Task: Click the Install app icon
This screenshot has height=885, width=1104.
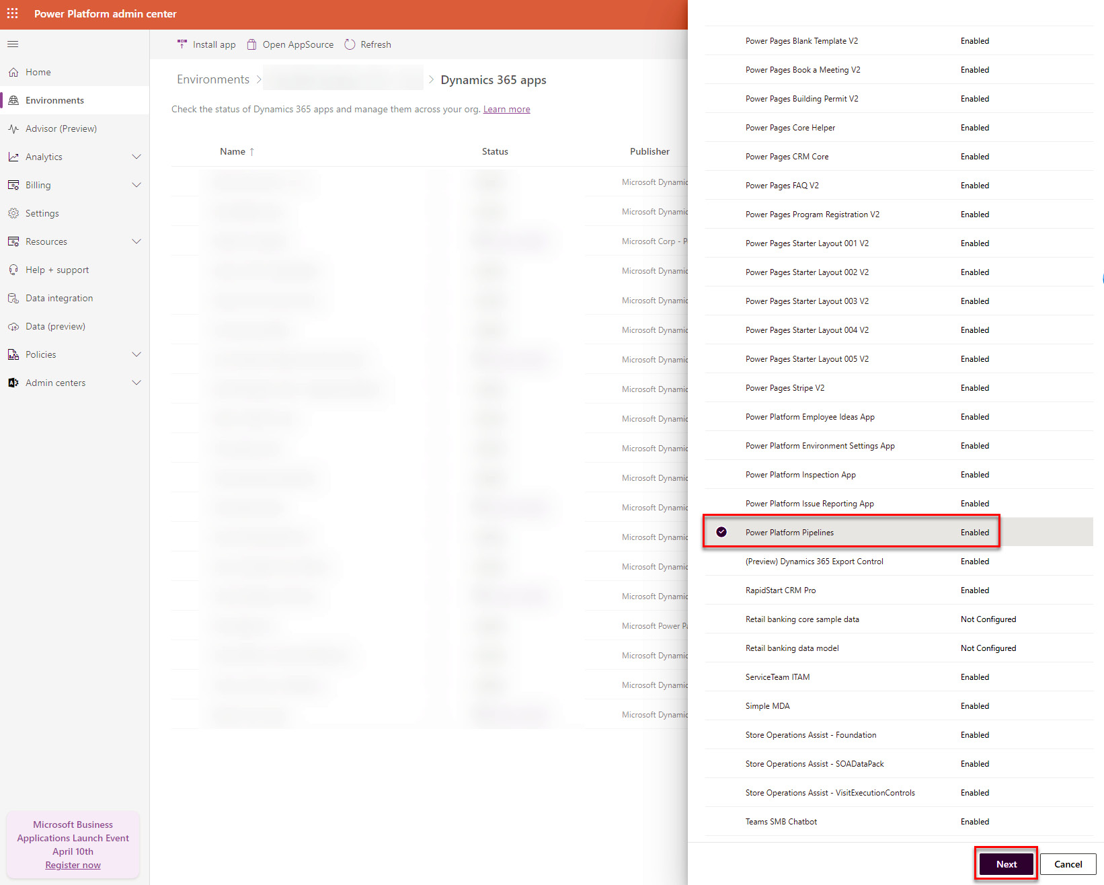Action: click(x=182, y=44)
